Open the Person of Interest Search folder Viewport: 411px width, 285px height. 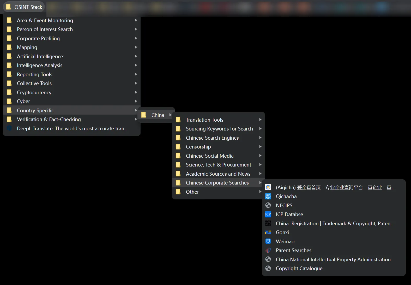coord(72,29)
